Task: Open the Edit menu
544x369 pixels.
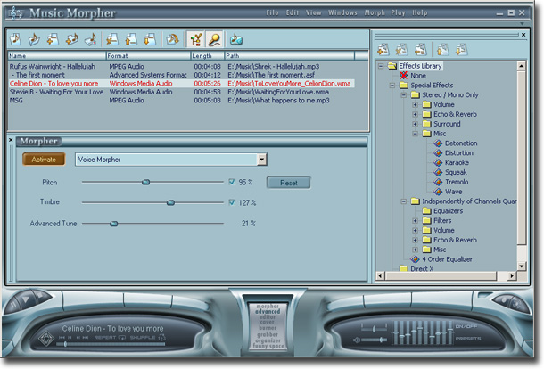Action: (293, 12)
